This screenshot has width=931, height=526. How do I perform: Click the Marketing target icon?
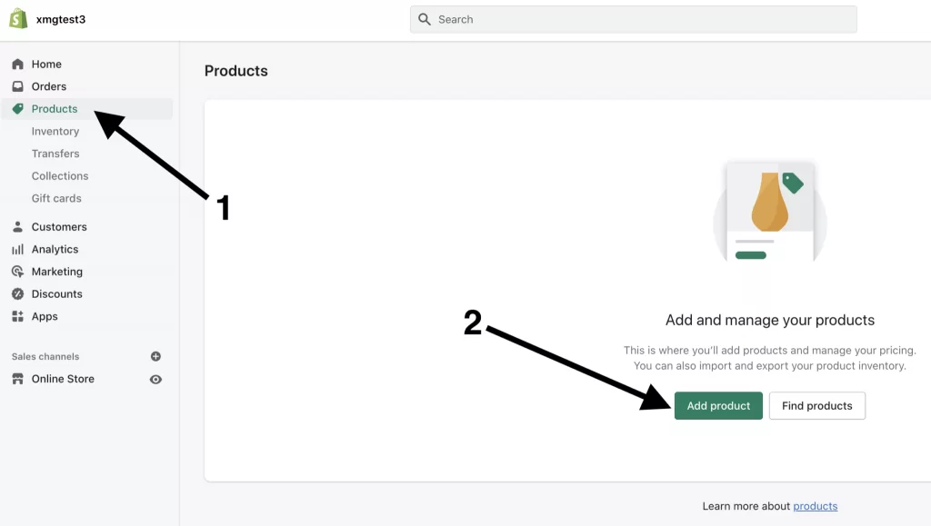pyautogui.click(x=18, y=272)
